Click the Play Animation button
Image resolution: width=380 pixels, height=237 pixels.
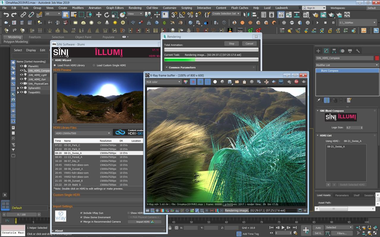tap(283, 228)
